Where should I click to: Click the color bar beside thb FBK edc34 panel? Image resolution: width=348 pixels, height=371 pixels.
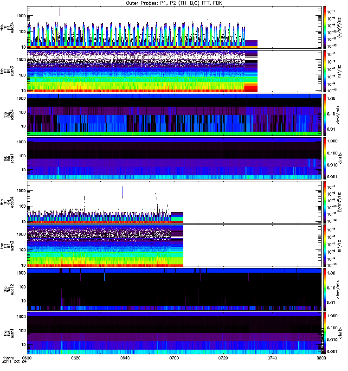325,115
